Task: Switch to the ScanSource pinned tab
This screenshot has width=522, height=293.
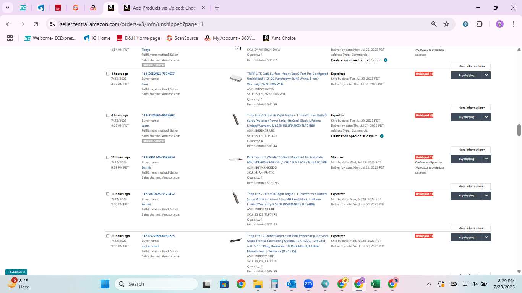Action: 76,8
